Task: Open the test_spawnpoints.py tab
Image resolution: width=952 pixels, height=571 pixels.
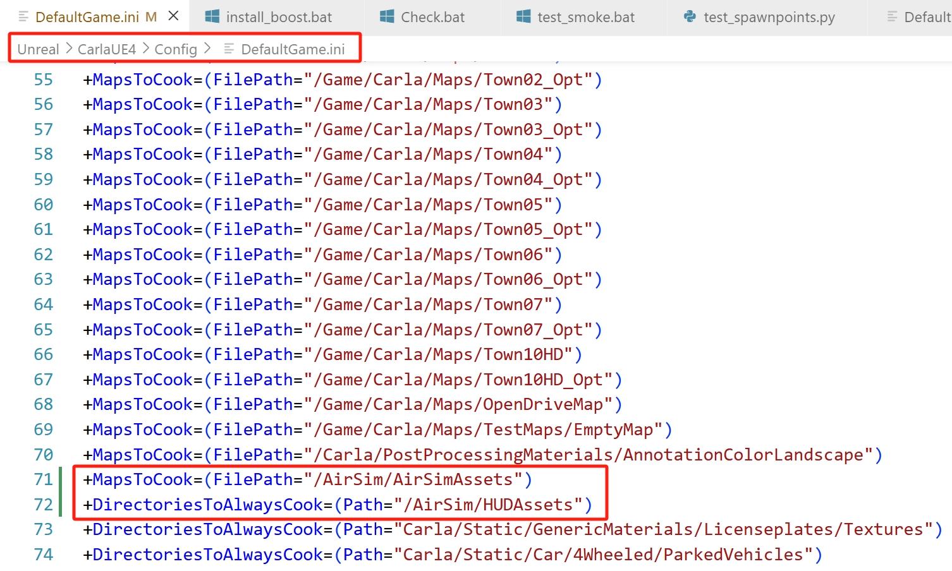Action: (x=769, y=17)
